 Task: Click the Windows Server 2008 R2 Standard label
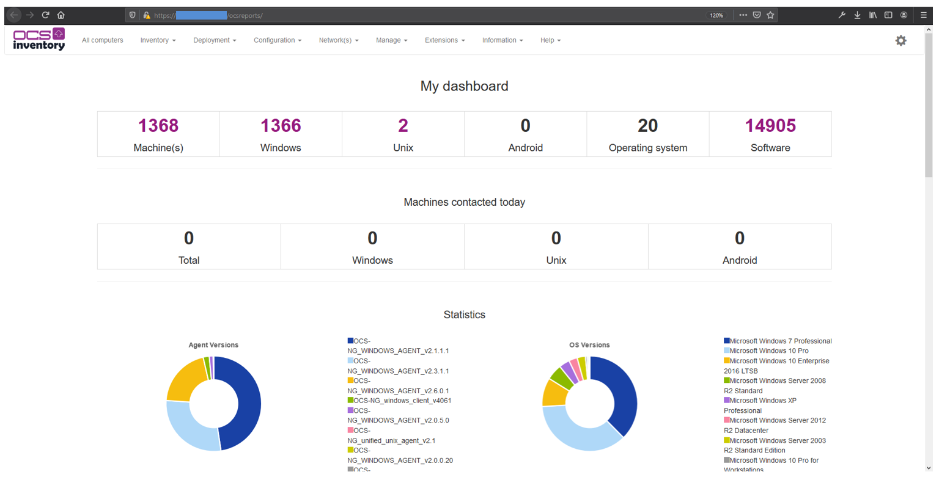point(775,386)
